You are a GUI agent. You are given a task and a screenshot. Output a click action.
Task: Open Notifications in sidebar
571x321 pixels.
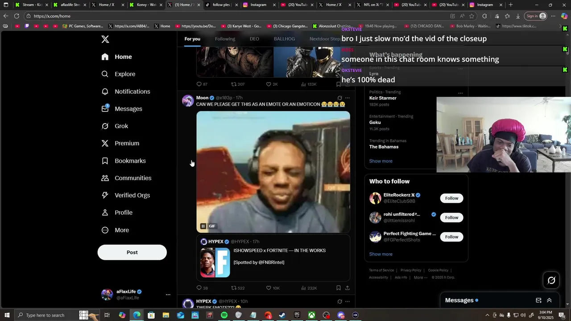click(x=125, y=91)
